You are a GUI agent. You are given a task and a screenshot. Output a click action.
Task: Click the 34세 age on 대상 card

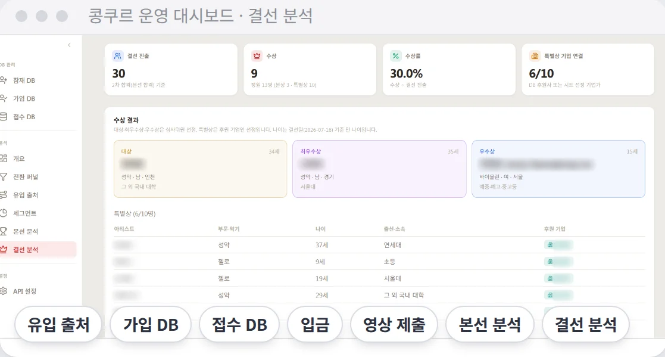click(274, 151)
